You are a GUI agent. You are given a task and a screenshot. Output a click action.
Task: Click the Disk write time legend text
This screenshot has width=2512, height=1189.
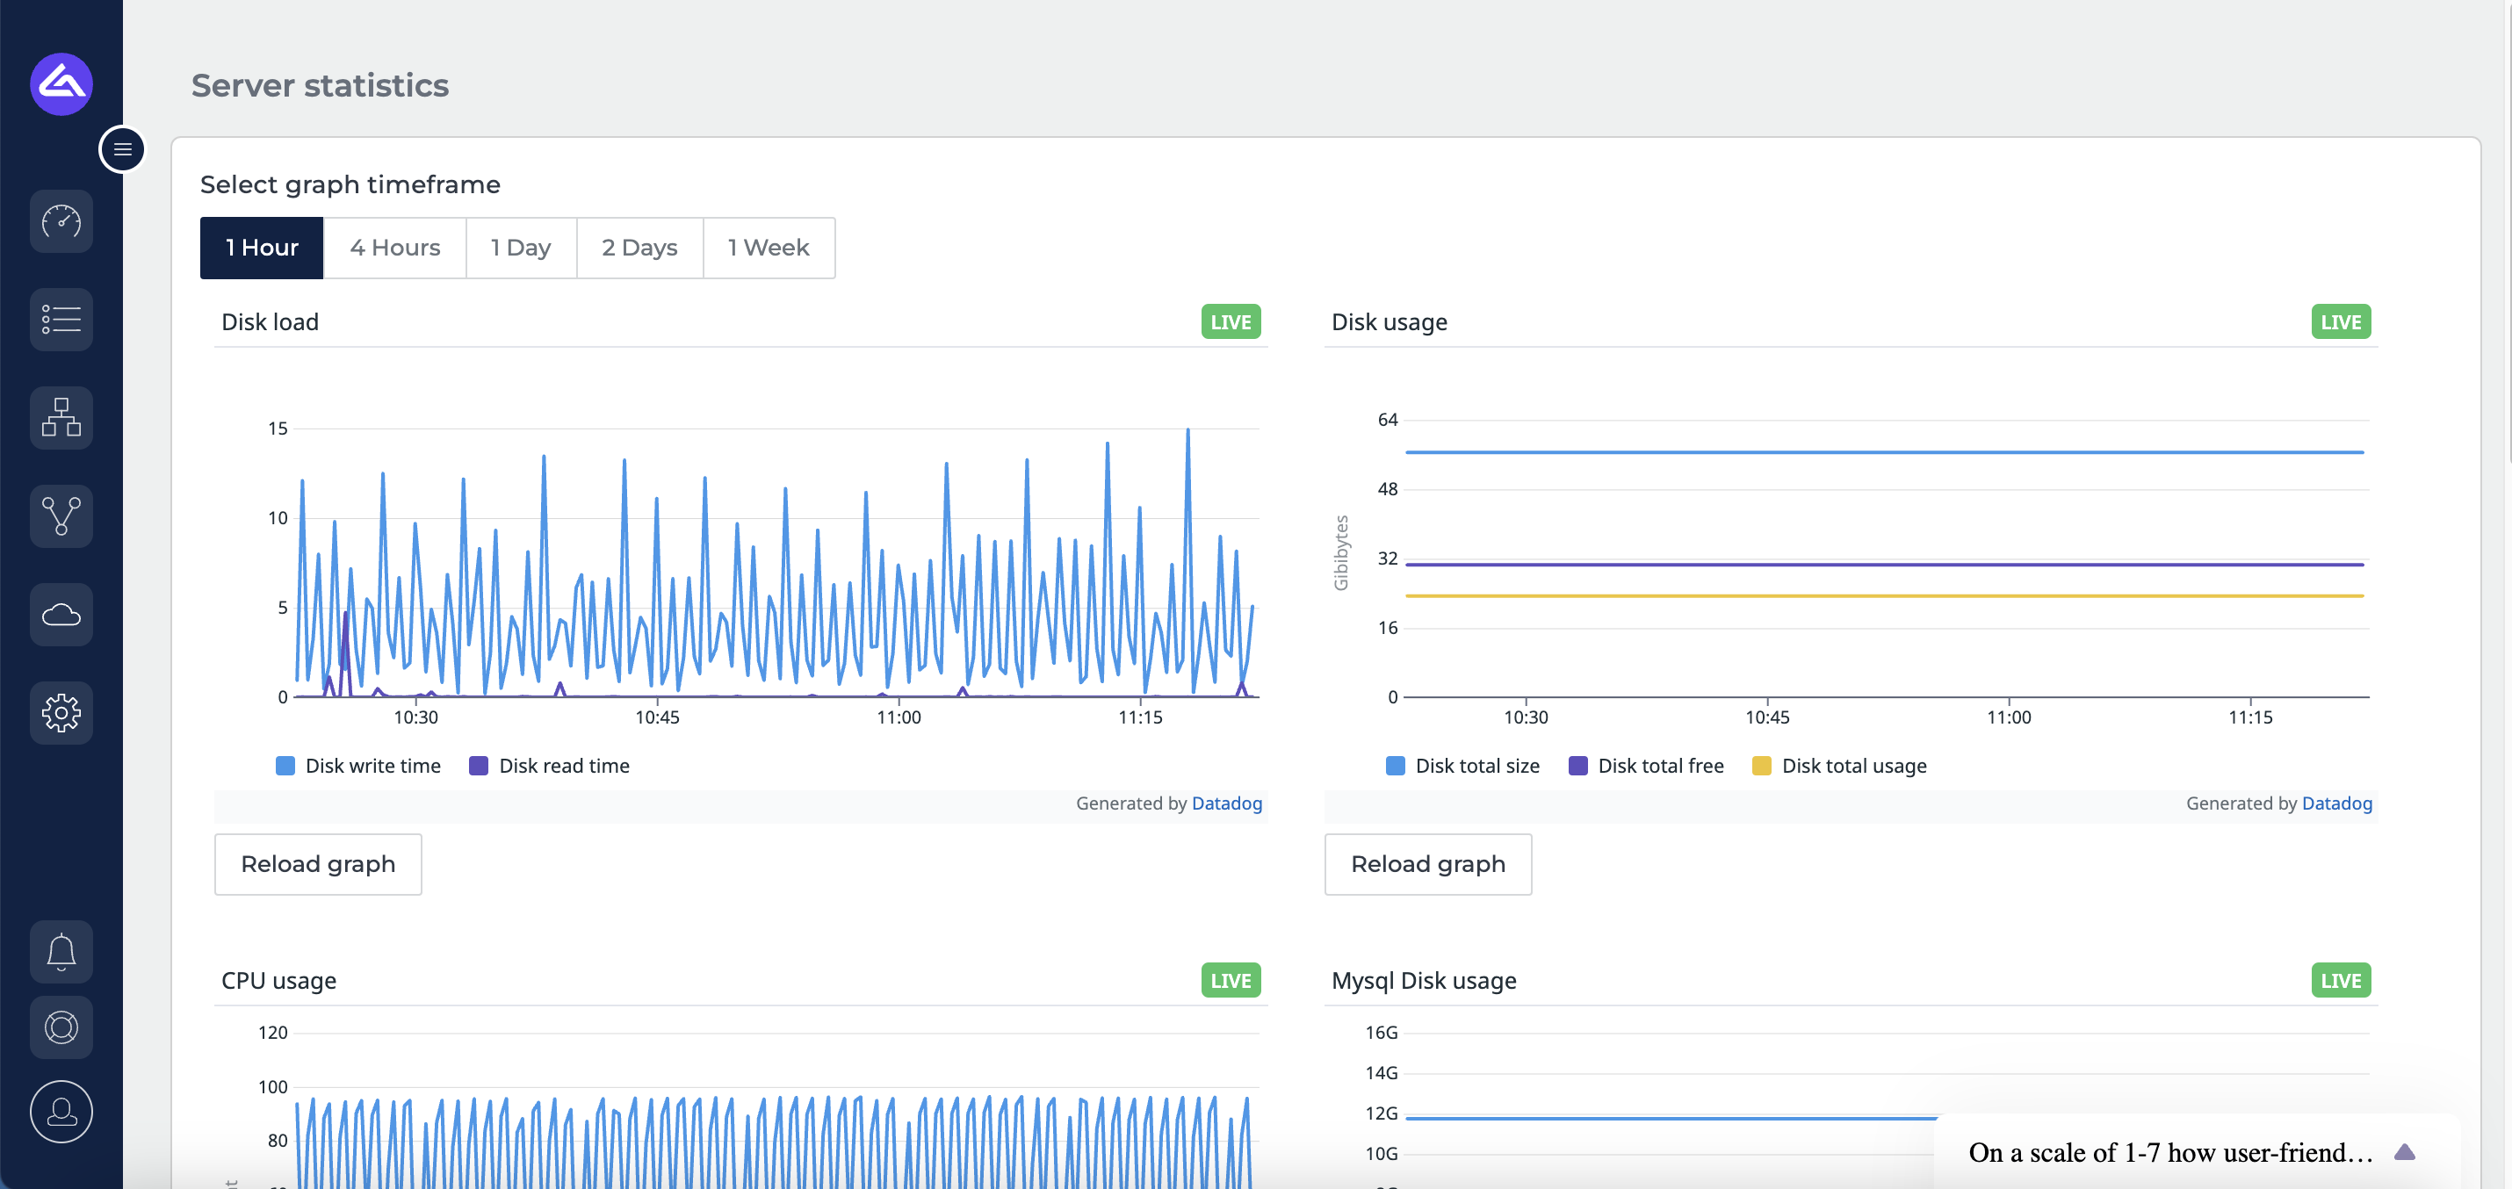372,765
